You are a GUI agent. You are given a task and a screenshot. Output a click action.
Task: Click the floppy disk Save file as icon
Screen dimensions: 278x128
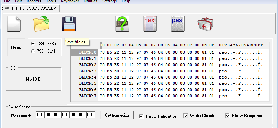[69, 24]
